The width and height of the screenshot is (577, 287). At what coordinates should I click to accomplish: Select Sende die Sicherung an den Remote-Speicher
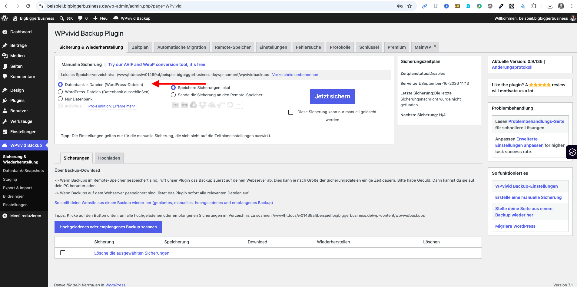click(173, 95)
